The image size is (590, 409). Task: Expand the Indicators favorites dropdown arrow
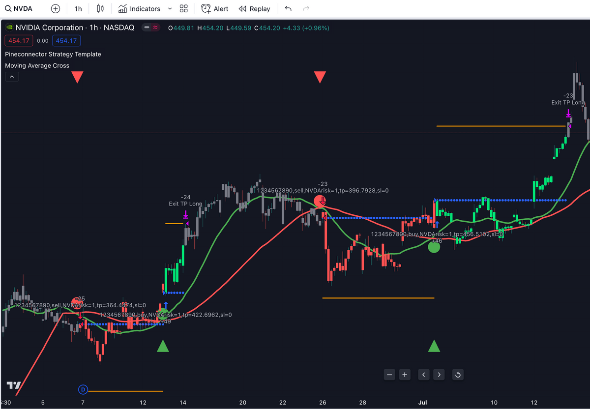pos(170,9)
